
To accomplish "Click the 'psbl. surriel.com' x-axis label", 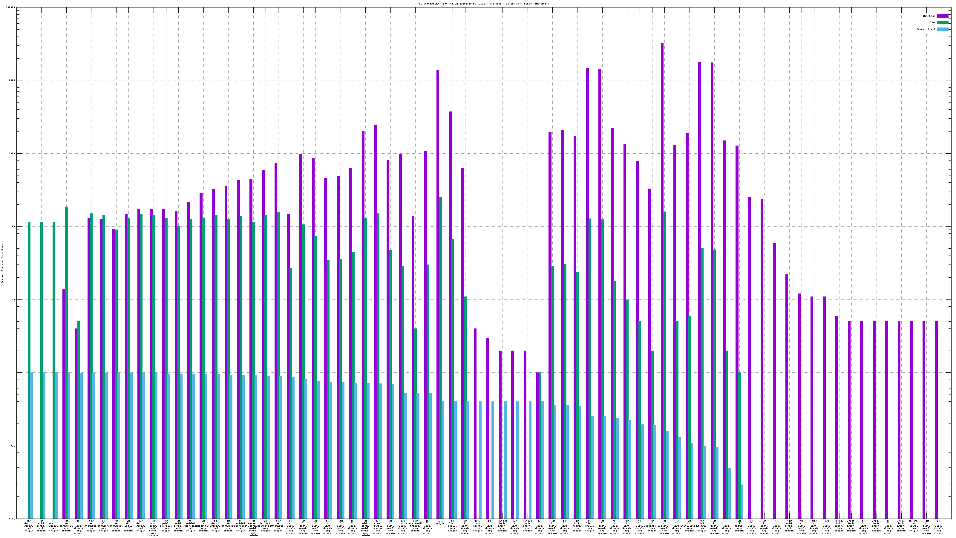I will click(x=166, y=526).
